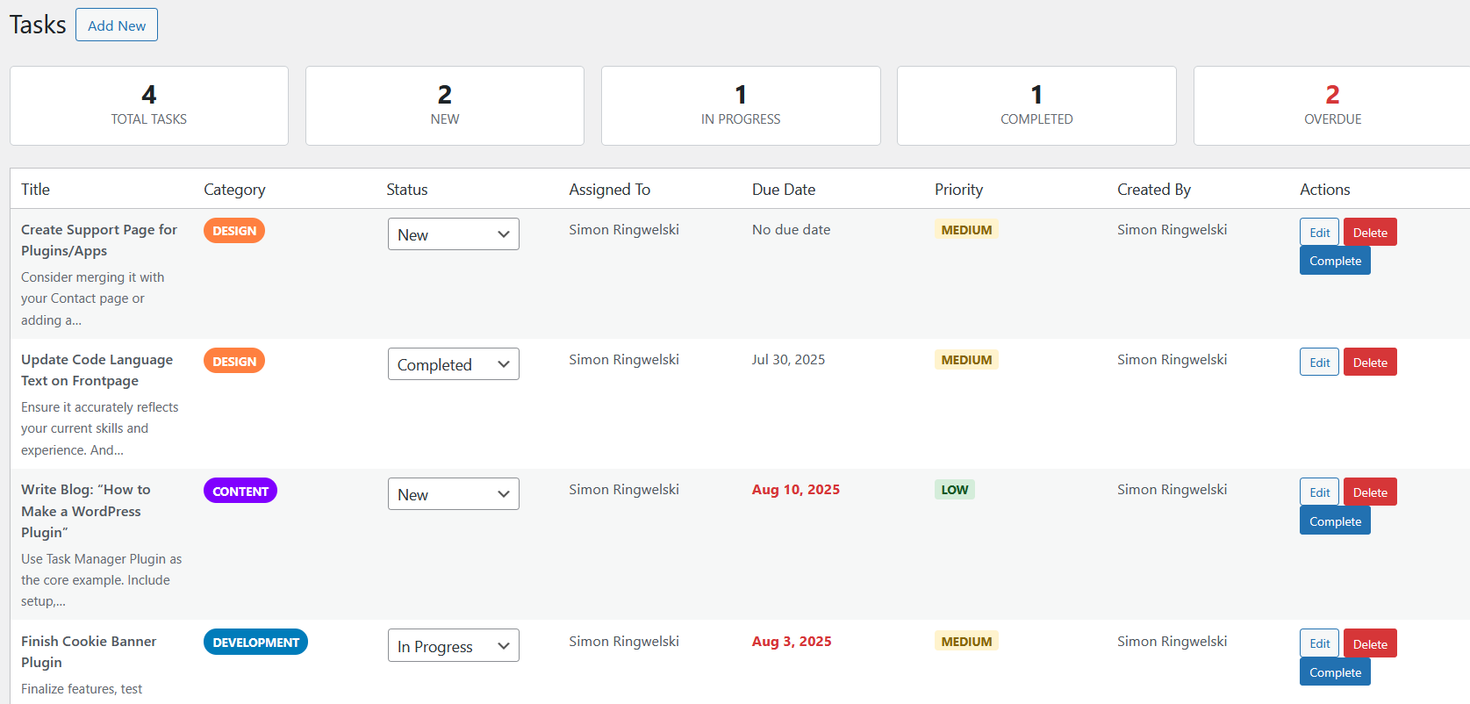Click the Add New task button
This screenshot has width=1470, height=704.
pos(117,25)
